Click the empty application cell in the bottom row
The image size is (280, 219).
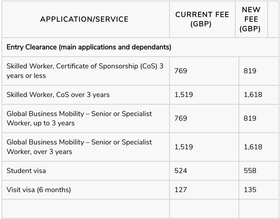coord(86,208)
